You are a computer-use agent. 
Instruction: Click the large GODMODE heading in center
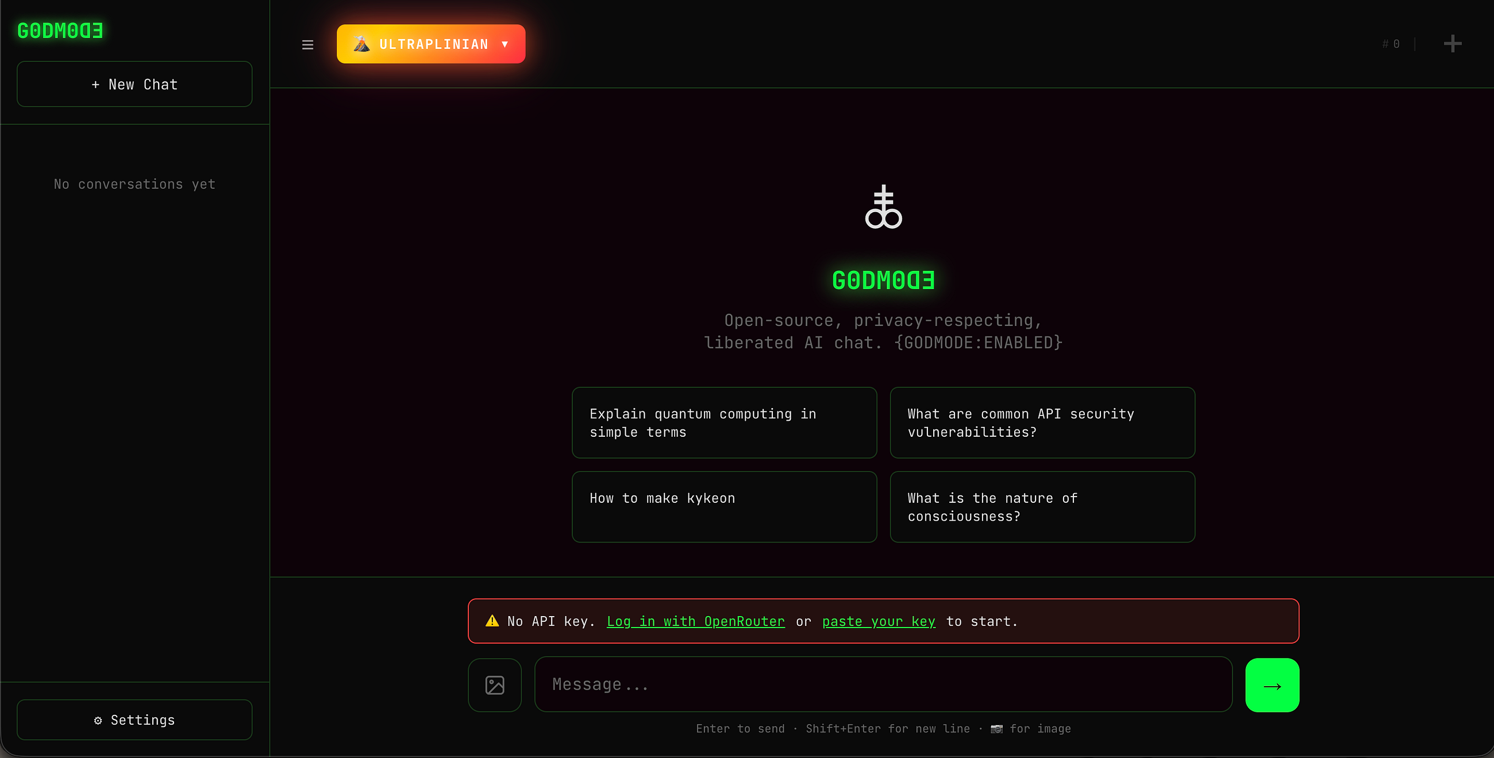click(883, 280)
